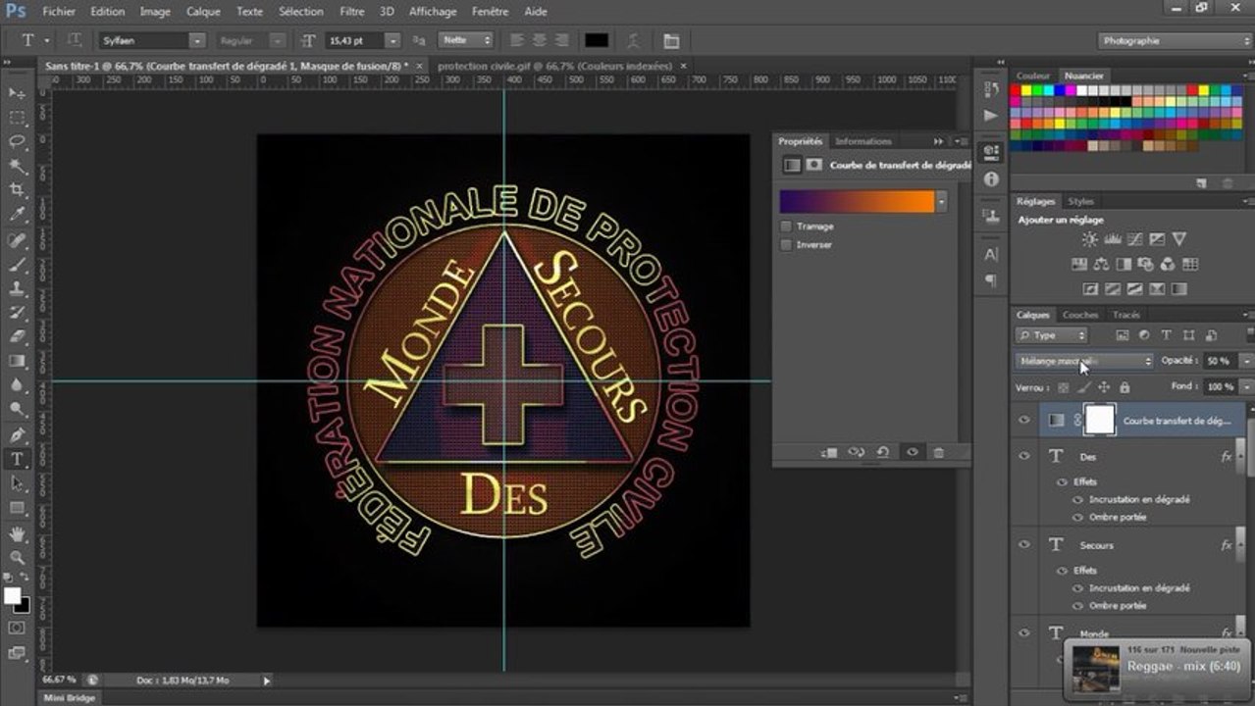1255x706 pixels.
Task: Select the Hand tool
Action: coord(17,533)
